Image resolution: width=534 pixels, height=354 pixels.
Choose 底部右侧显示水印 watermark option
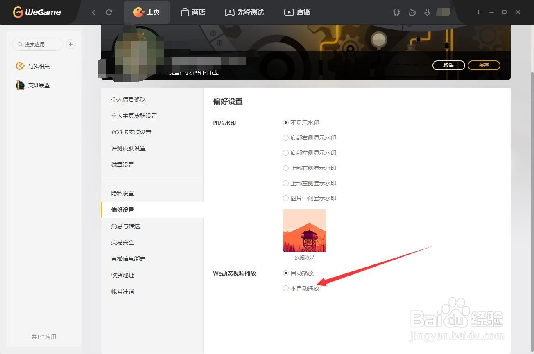click(310, 138)
